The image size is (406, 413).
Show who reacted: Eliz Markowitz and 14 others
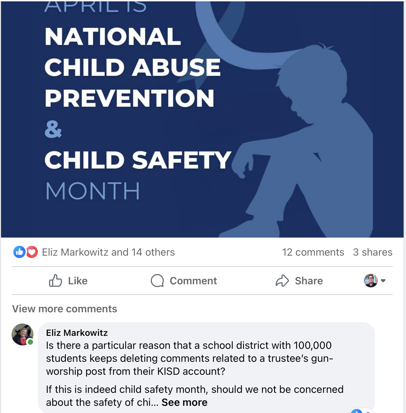[x=108, y=252]
